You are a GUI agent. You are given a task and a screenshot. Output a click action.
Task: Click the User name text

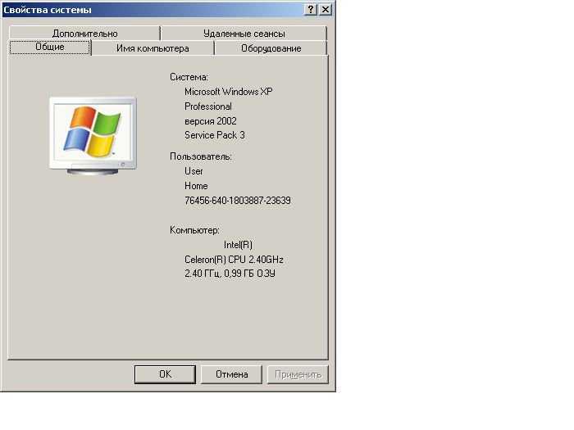(194, 171)
